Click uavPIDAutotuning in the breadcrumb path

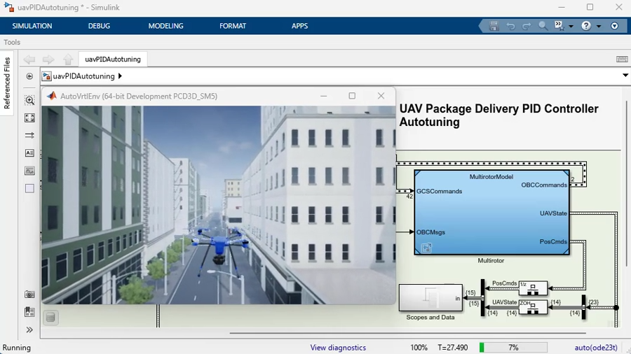83,76
